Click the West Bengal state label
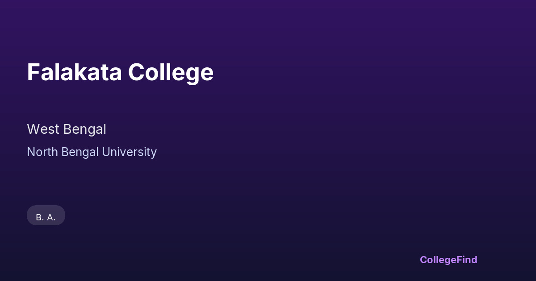536x281 pixels. (67, 129)
